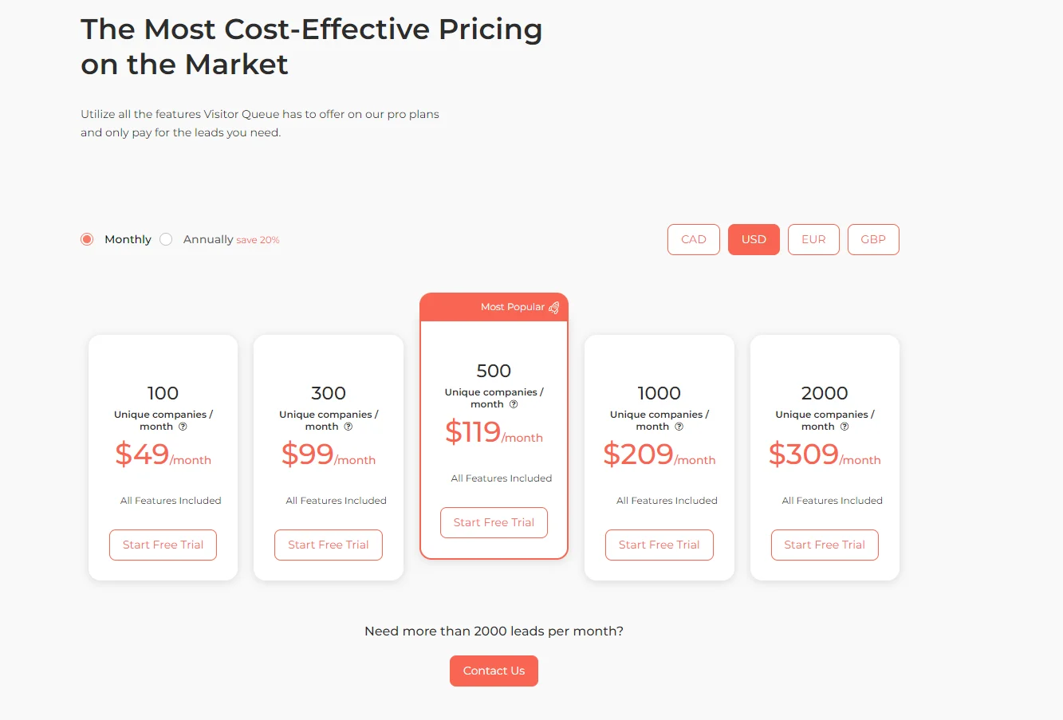Switch currency to CAD

pos(693,239)
